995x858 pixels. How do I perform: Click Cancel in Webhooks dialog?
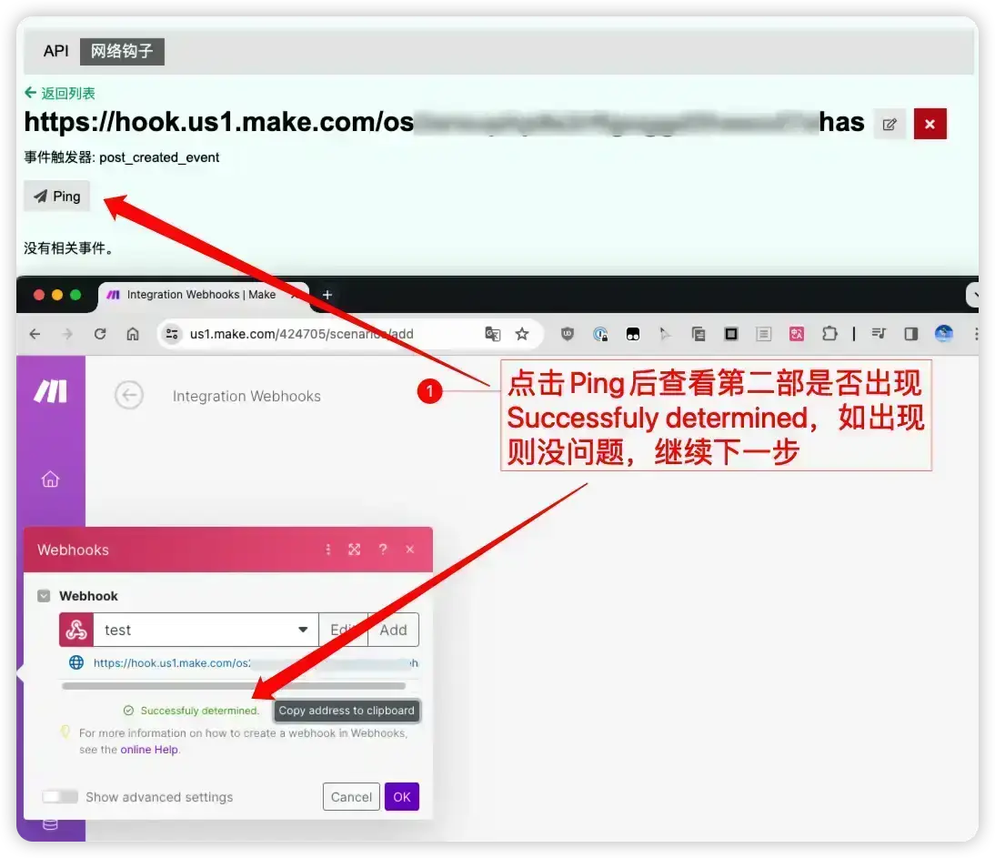pyautogui.click(x=351, y=796)
